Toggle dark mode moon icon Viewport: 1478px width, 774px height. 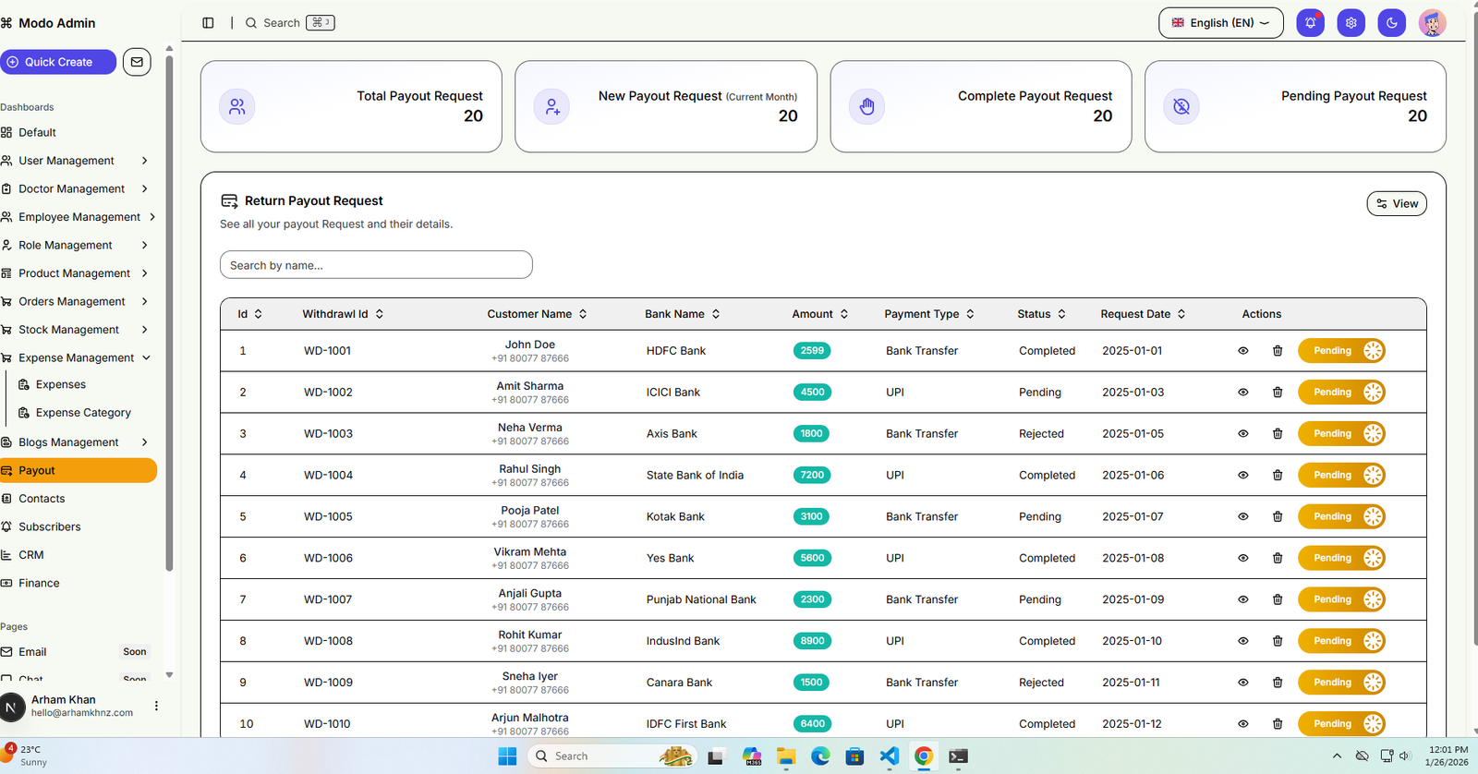[1391, 23]
